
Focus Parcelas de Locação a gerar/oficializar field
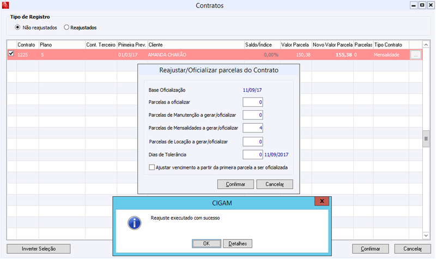pos(252,142)
